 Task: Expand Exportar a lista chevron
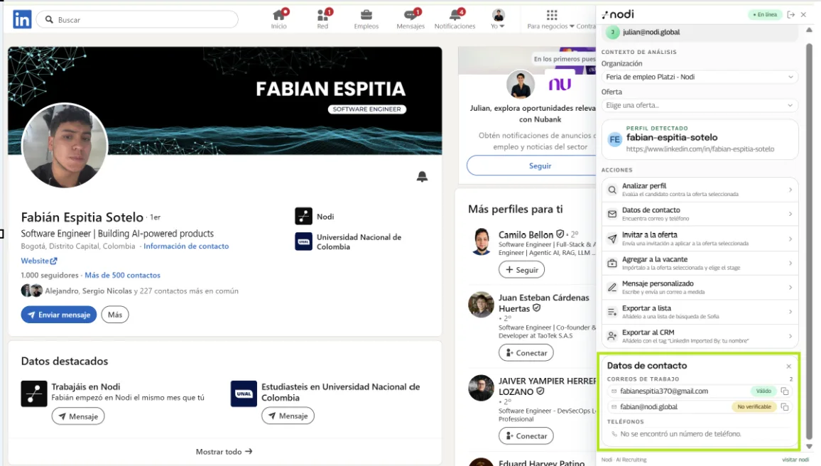point(790,312)
